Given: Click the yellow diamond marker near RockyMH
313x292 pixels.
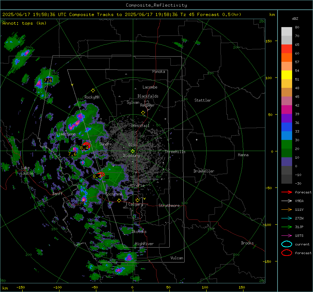Looking at the screenshot, I should click(x=93, y=91).
